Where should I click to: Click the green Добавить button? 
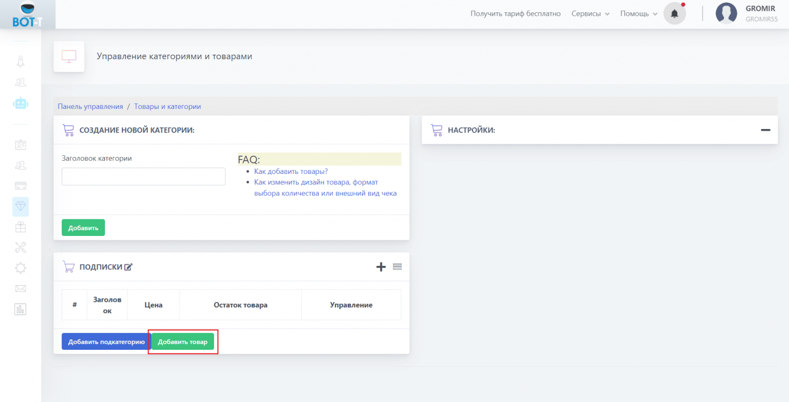[83, 228]
